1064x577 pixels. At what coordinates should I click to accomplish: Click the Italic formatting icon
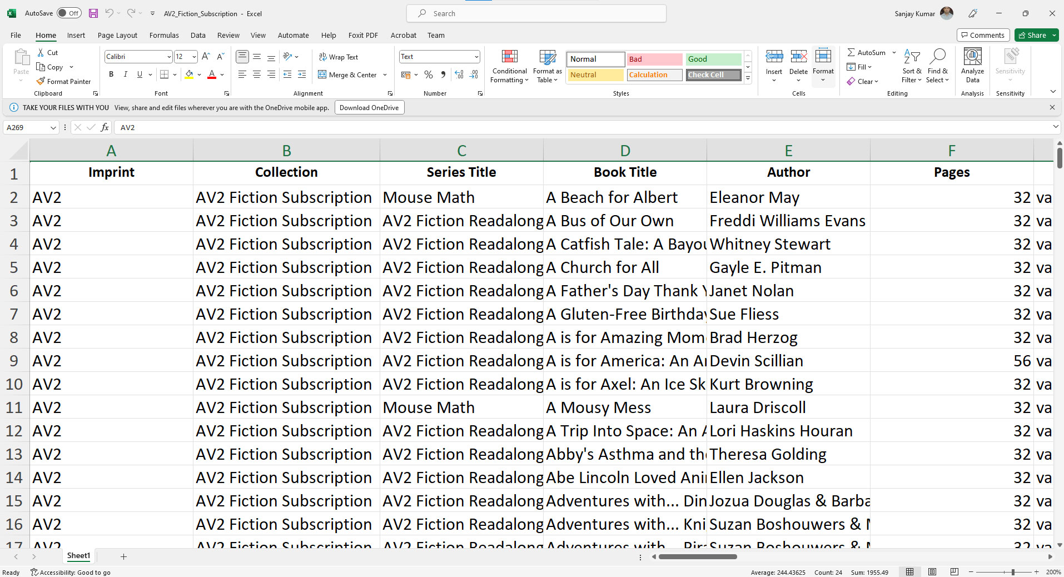click(126, 74)
